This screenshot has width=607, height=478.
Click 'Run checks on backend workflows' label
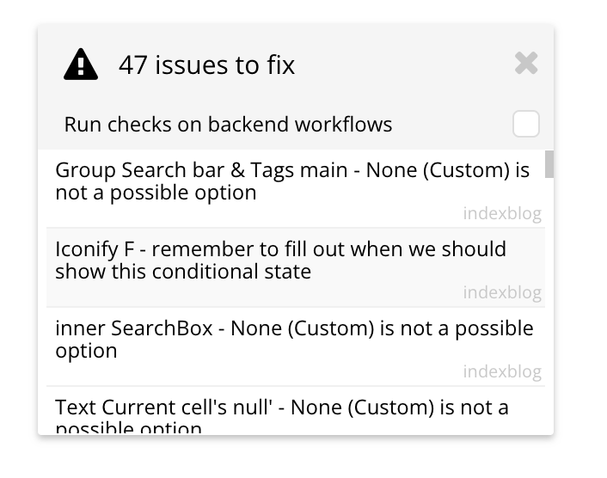coord(228,125)
